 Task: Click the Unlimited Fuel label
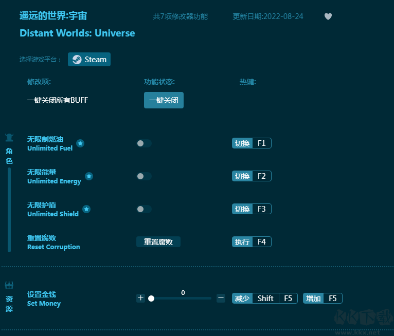click(50, 148)
